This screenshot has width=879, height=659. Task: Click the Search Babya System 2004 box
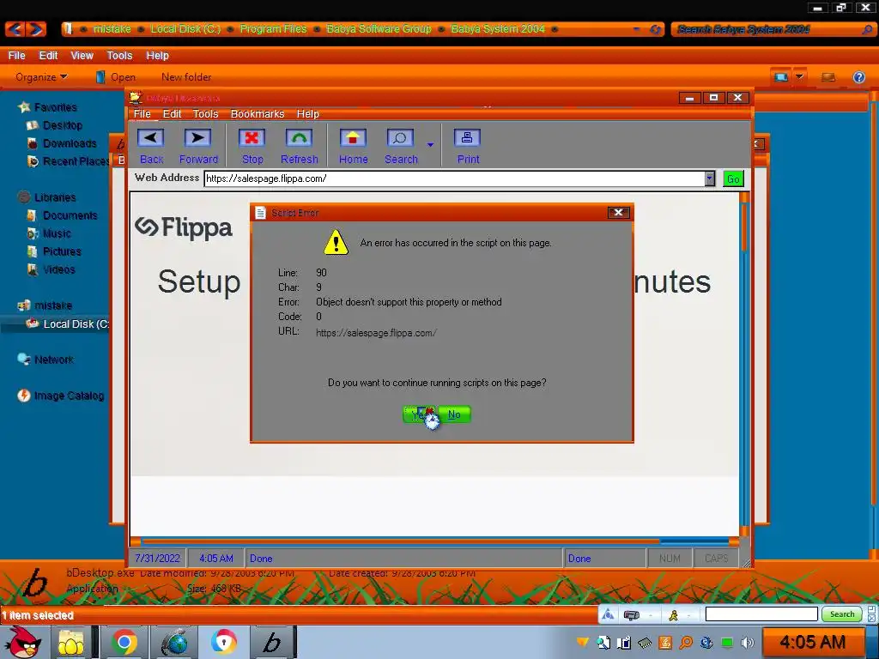point(773,29)
